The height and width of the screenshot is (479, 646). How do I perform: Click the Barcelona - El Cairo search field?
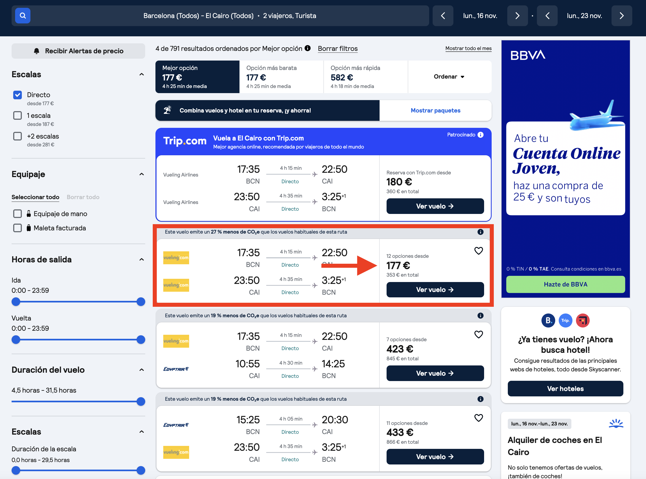[x=220, y=16]
